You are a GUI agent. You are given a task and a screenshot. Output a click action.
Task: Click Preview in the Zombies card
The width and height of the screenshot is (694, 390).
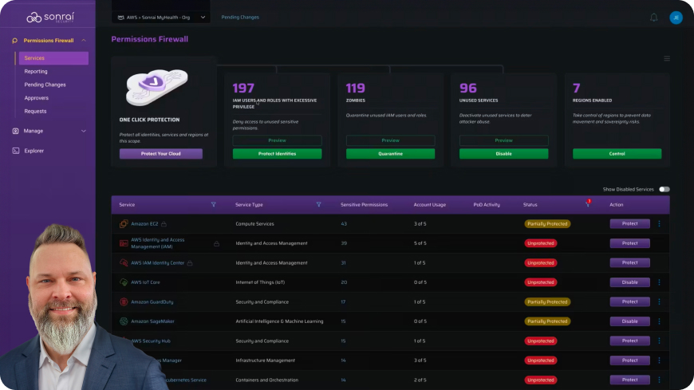[390, 140]
